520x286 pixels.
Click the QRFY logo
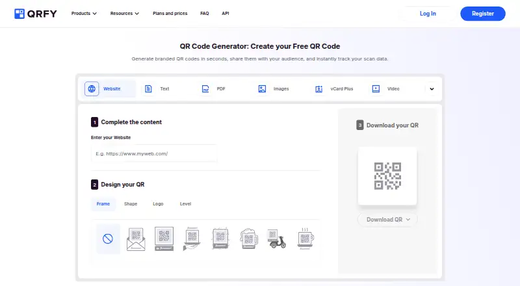[x=36, y=14]
